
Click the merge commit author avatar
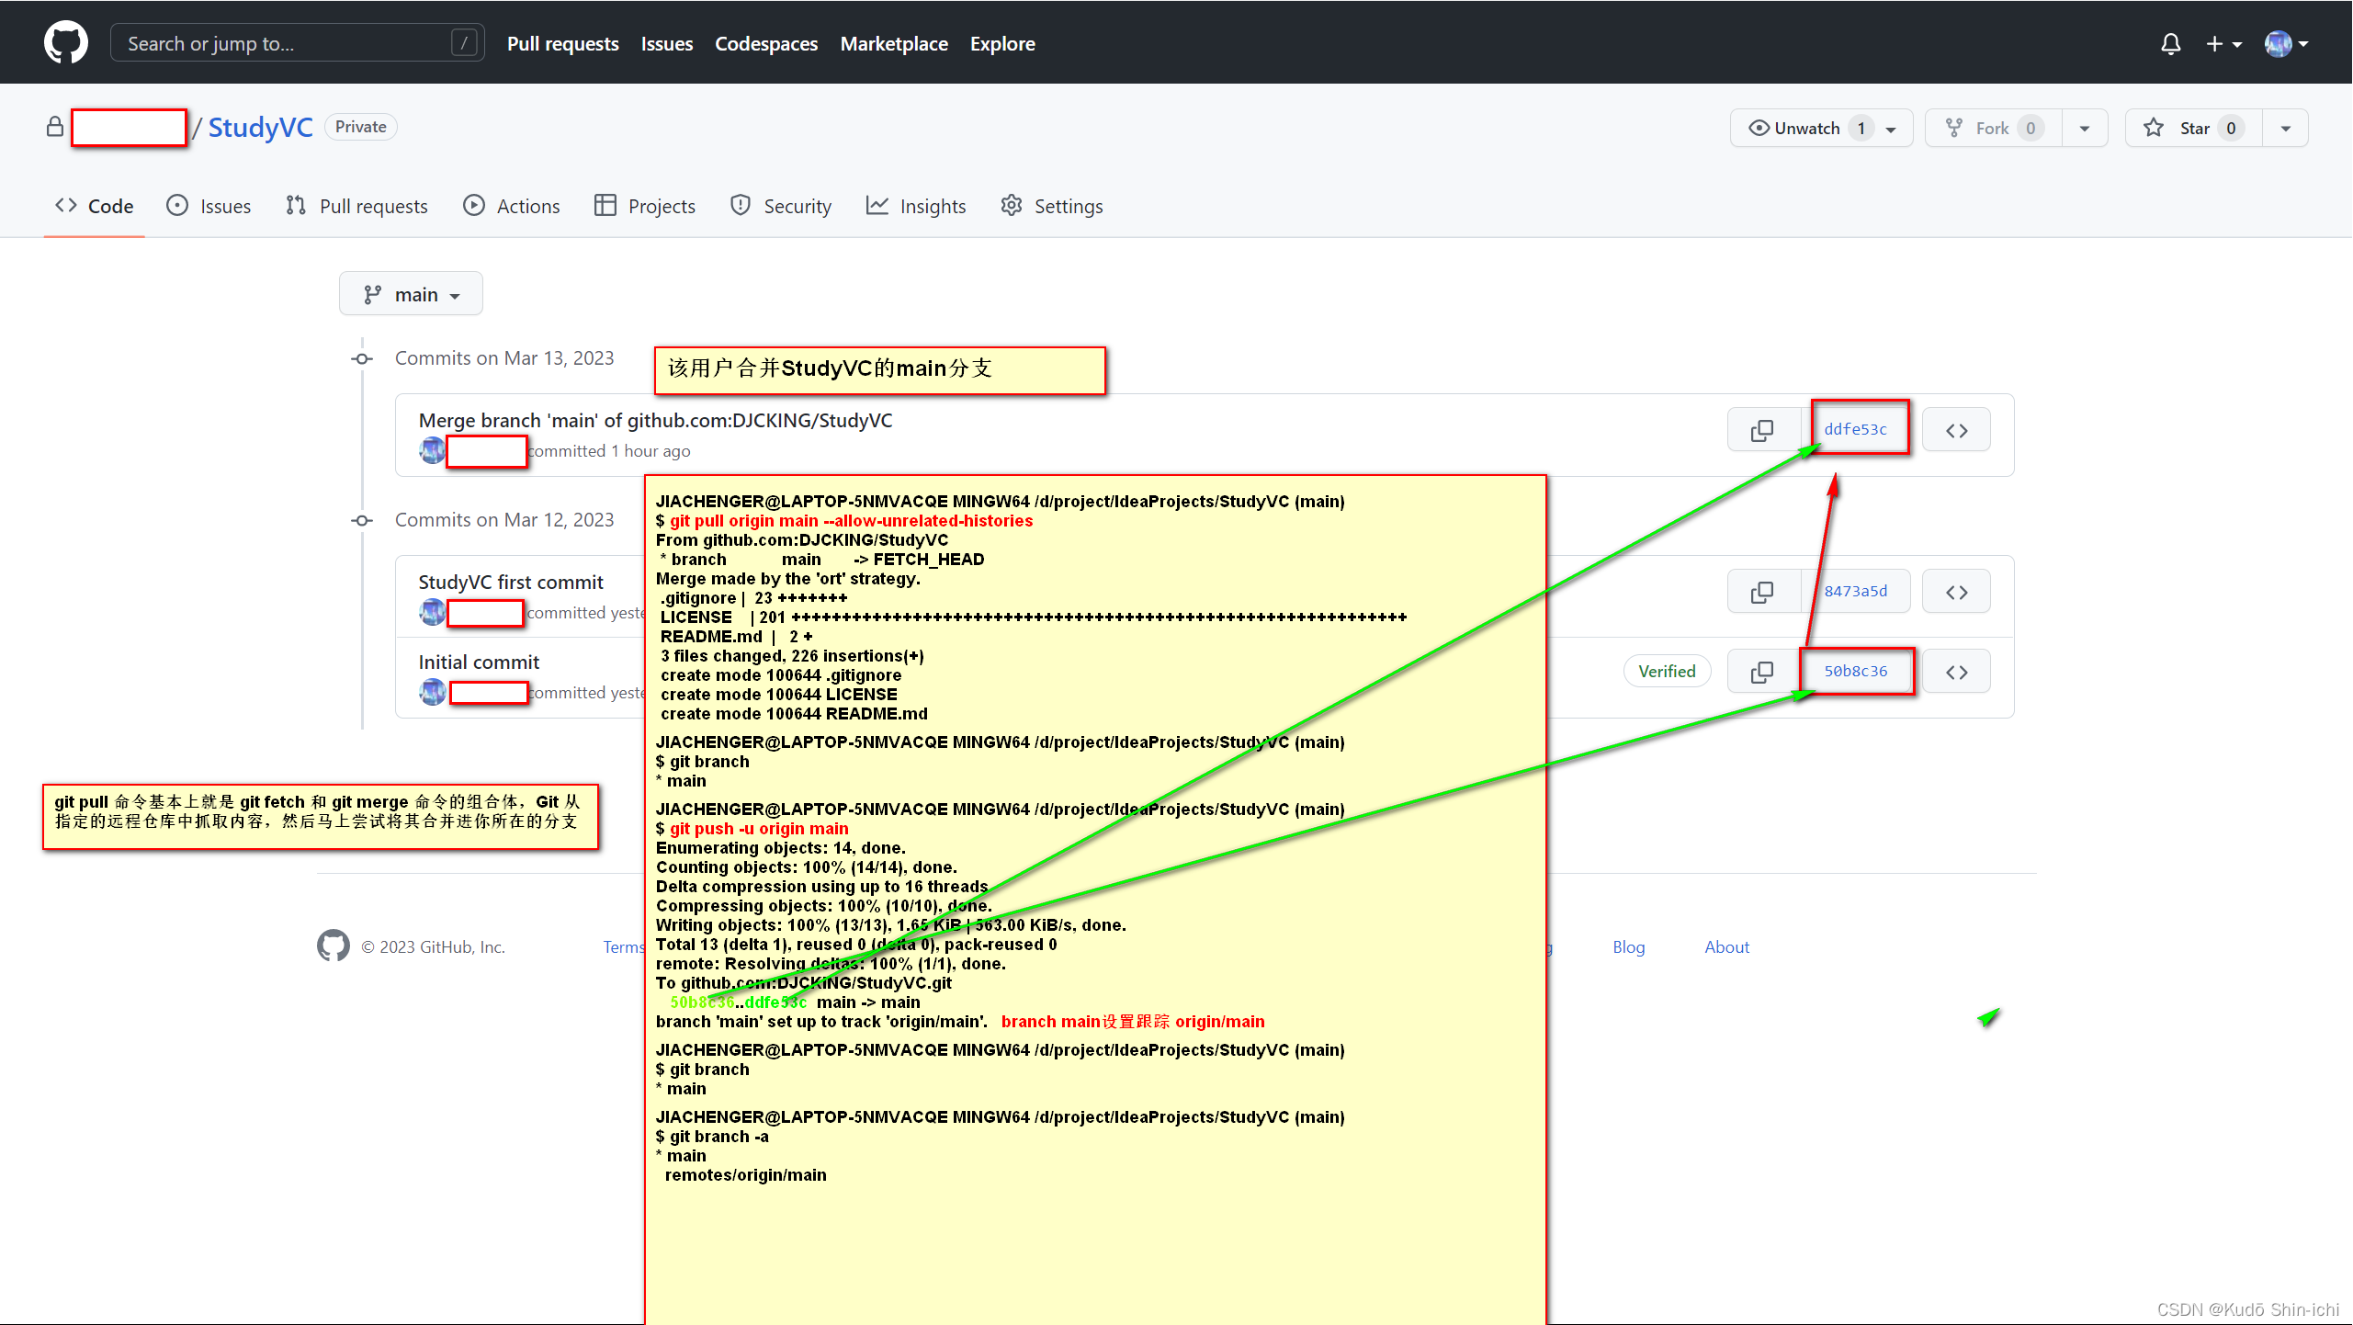(433, 450)
